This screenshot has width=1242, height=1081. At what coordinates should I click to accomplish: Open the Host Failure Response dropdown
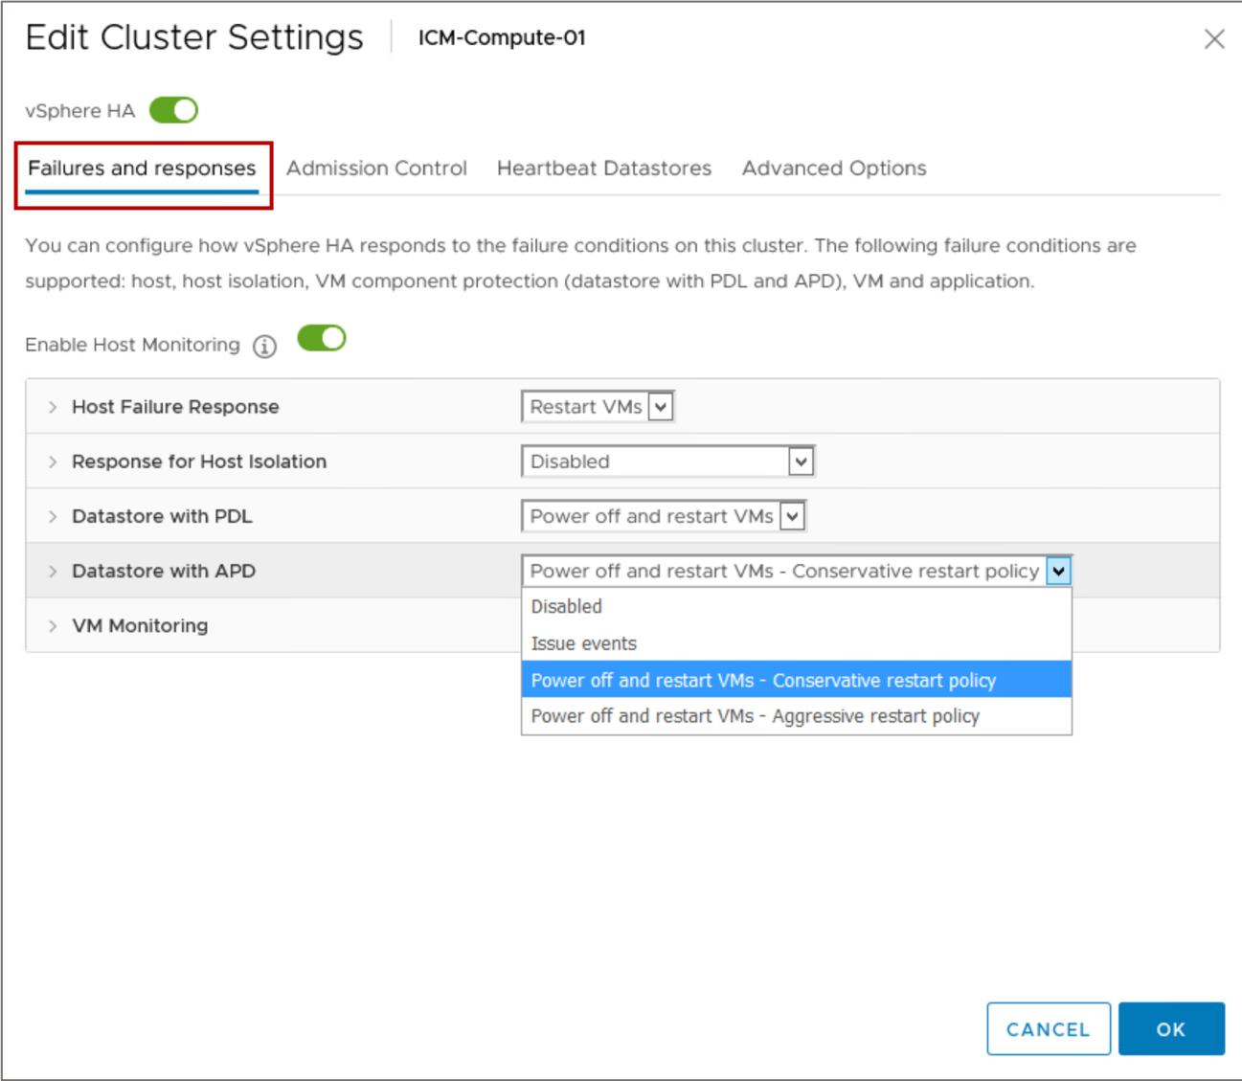coord(598,407)
